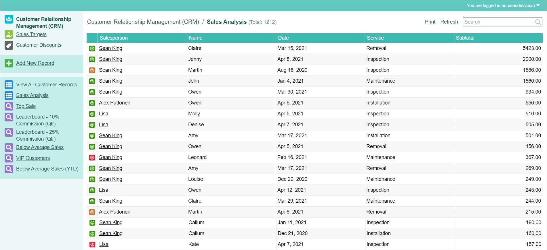547x250 pixels.
Task: Click the Below Average Sales (YTD) magnifier icon
Action: [9, 169]
